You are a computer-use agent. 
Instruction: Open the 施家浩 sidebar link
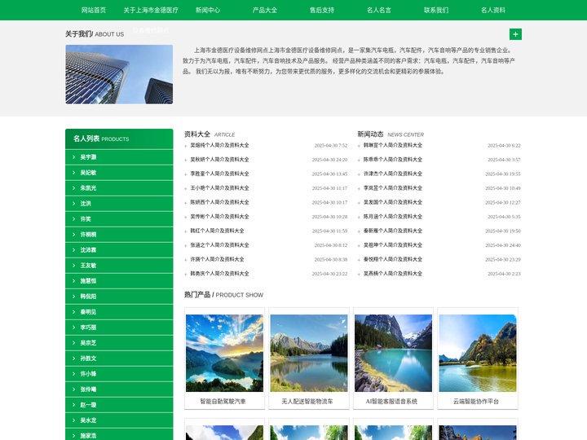coord(88,435)
